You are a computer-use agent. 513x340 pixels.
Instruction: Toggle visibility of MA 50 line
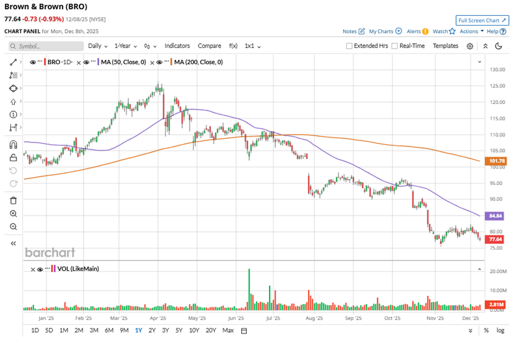click(86, 62)
